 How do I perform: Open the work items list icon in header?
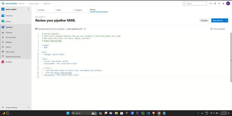(x=211, y=3)
